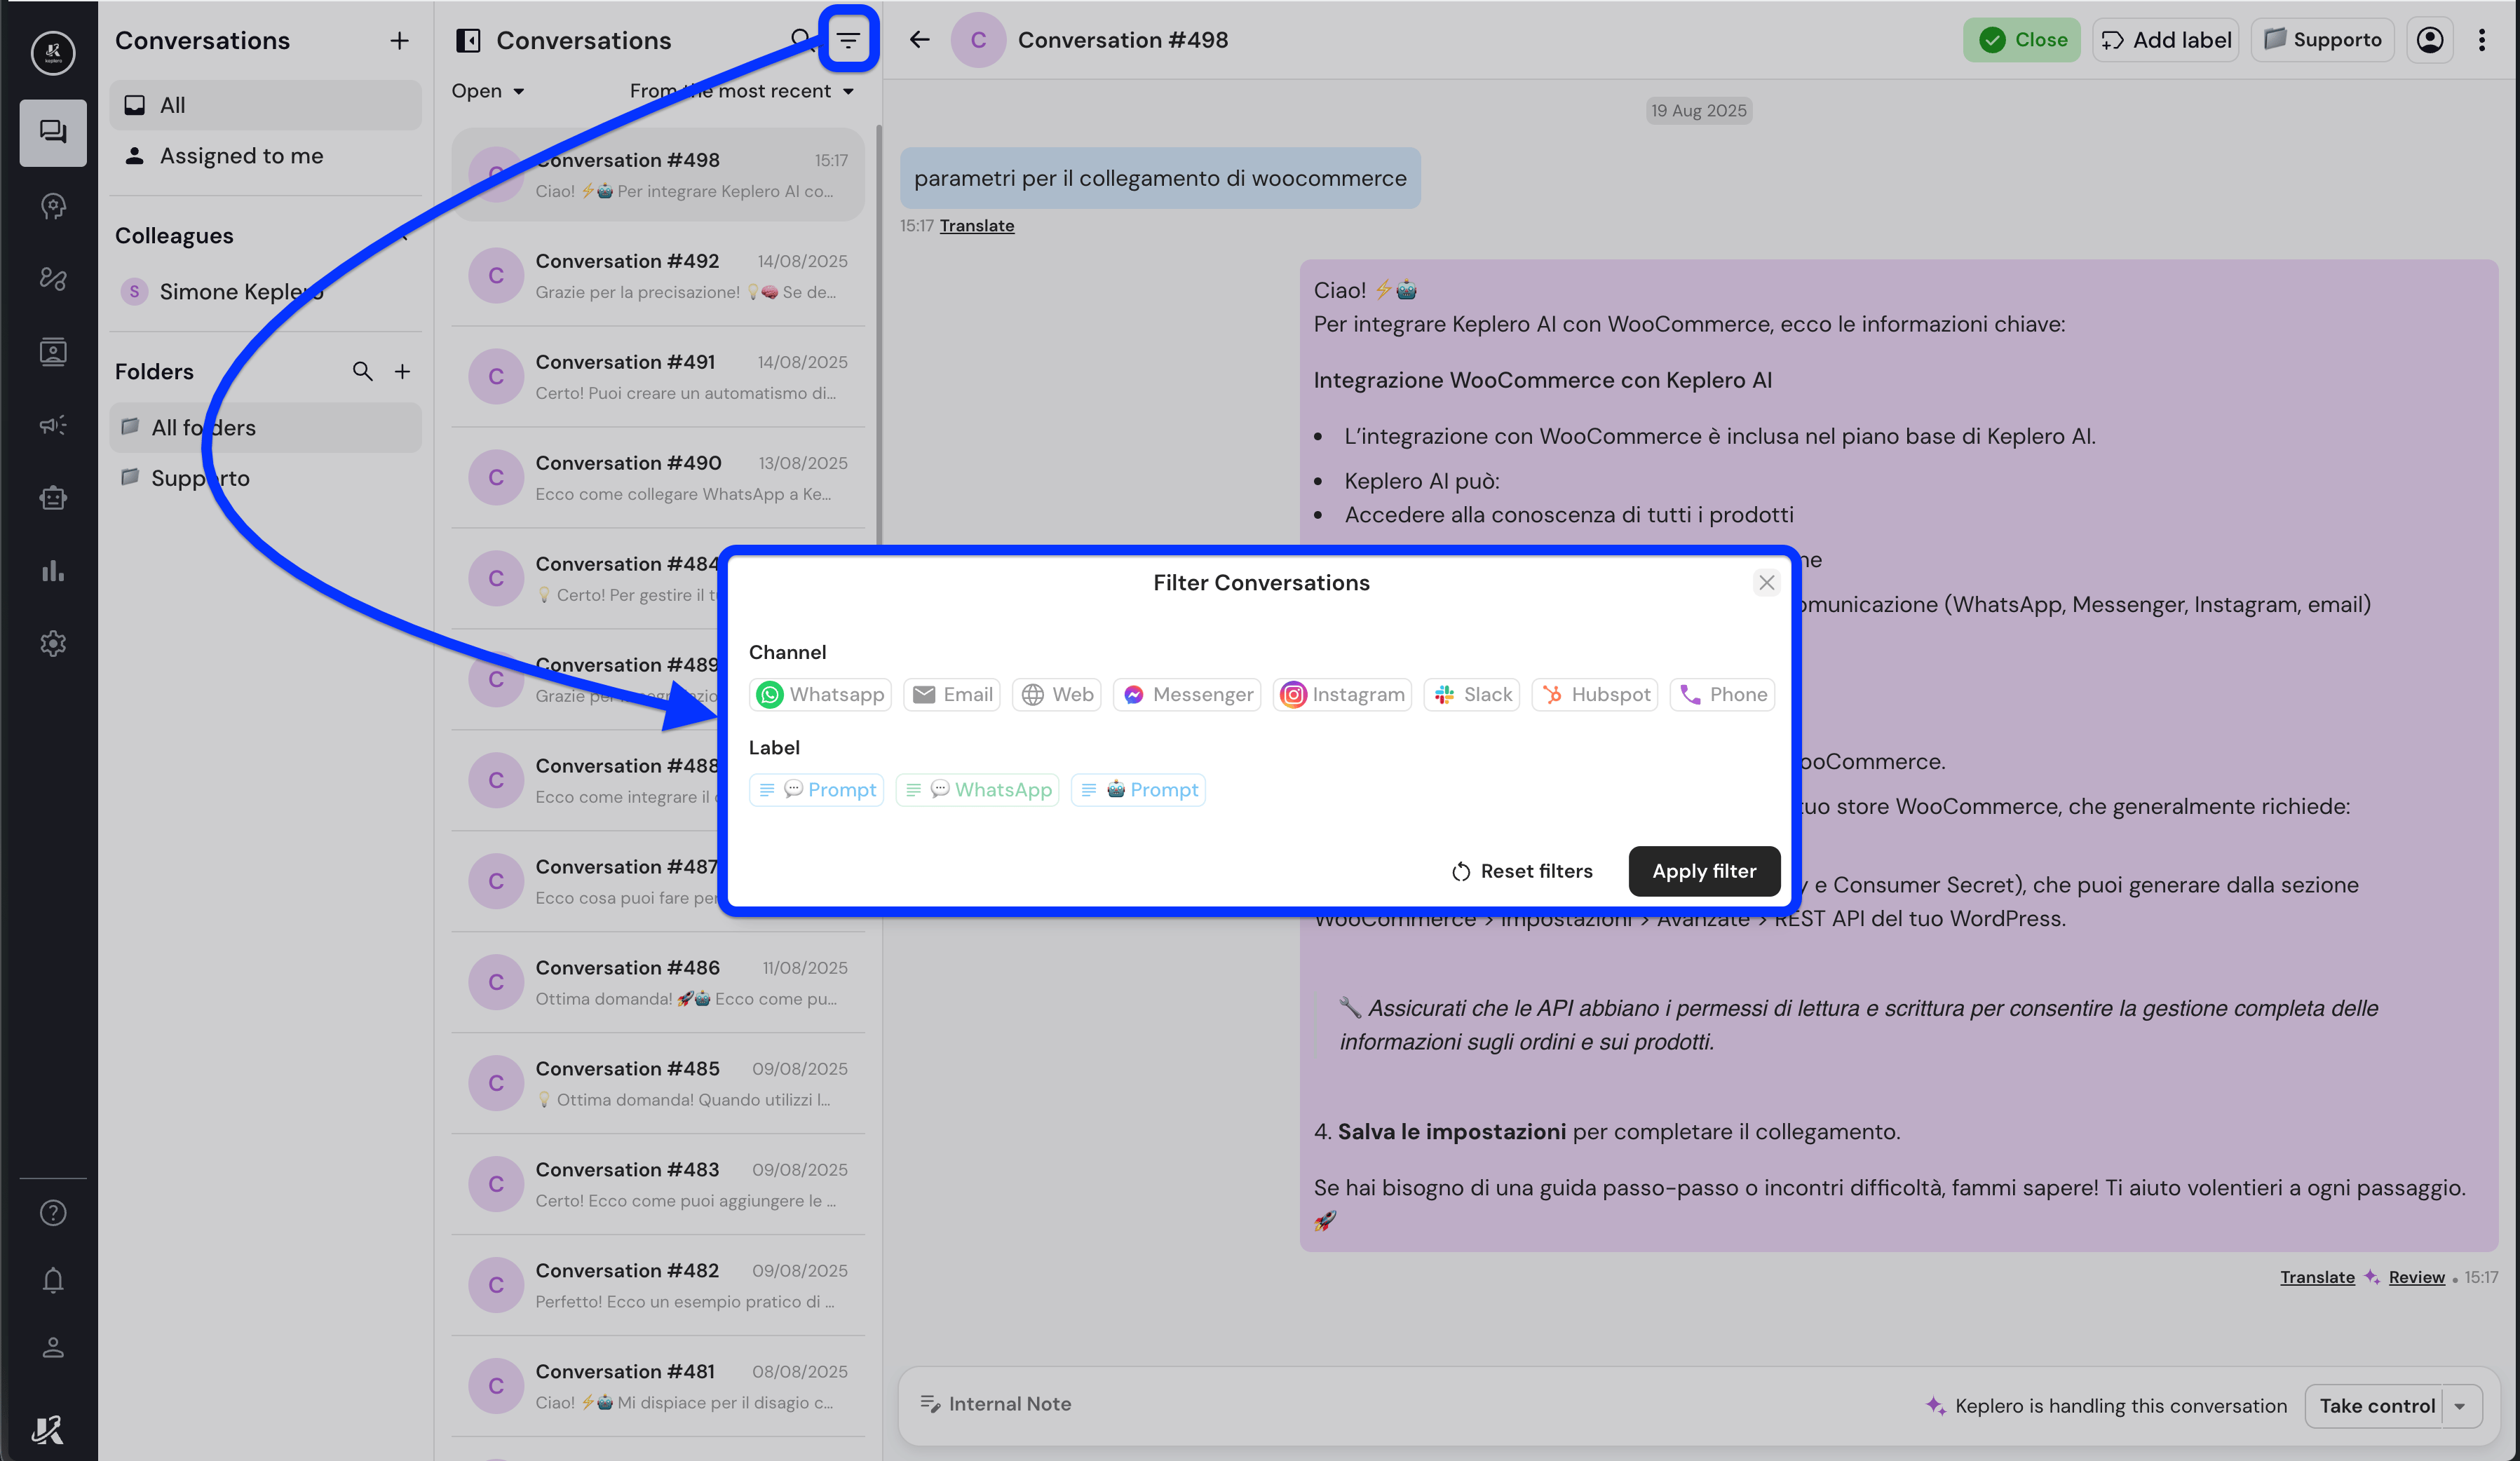The width and height of the screenshot is (2520, 1461).
Task: Click search icon next to Folders
Action: click(362, 372)
